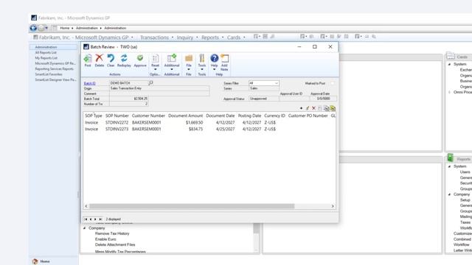Open the Fabrikam, Inc. Microsoft Dynamics GP menu
Image resolution: width=472 pixels, height=265 pixels.
click(83, 38)
